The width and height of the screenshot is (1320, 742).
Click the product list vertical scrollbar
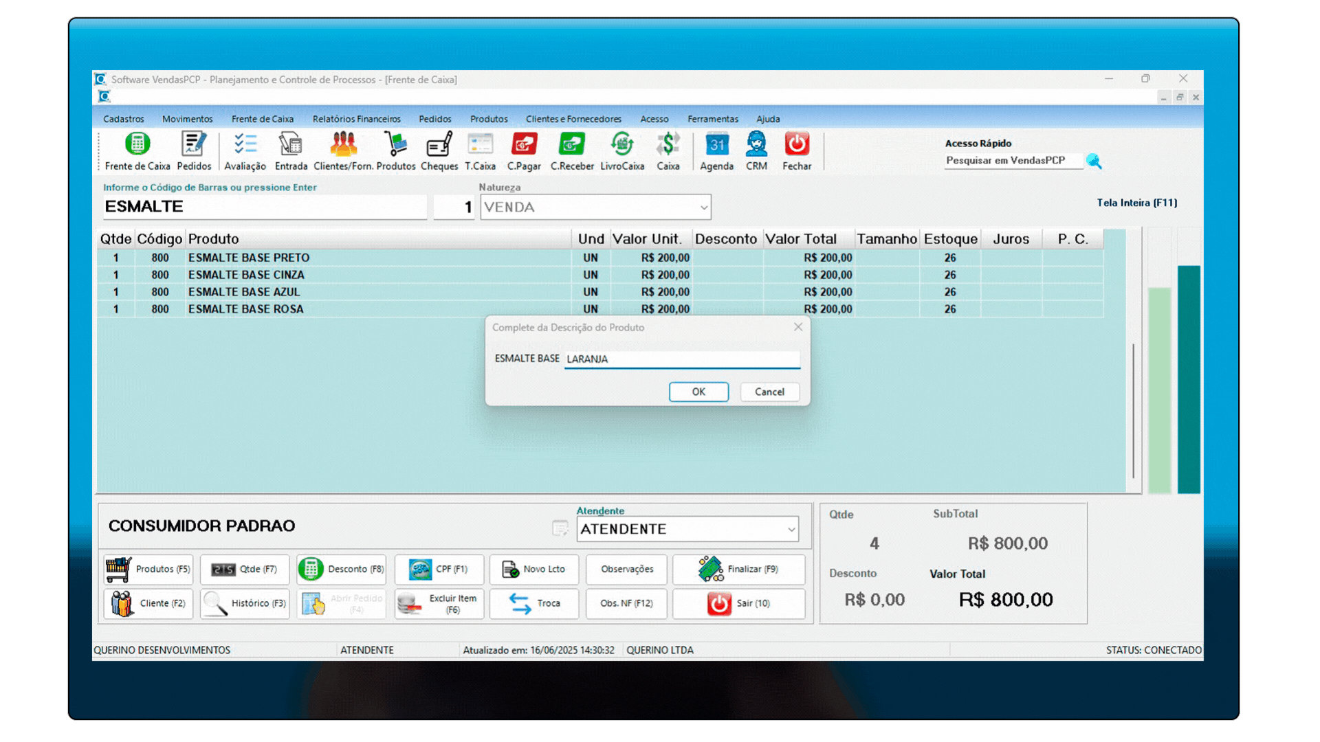click(x=1133, y=411)
